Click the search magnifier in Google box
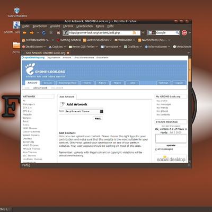The height and width of the screenshot is (212, 212). click(x=177, y=33)
